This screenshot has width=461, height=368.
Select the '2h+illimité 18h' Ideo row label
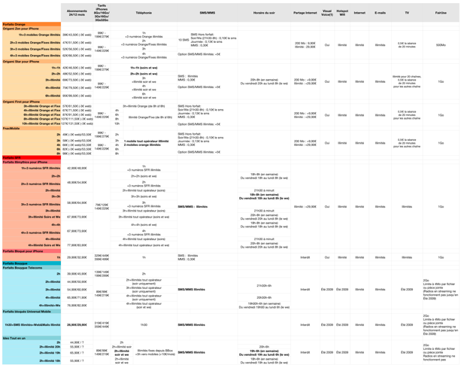pos(50,360)
